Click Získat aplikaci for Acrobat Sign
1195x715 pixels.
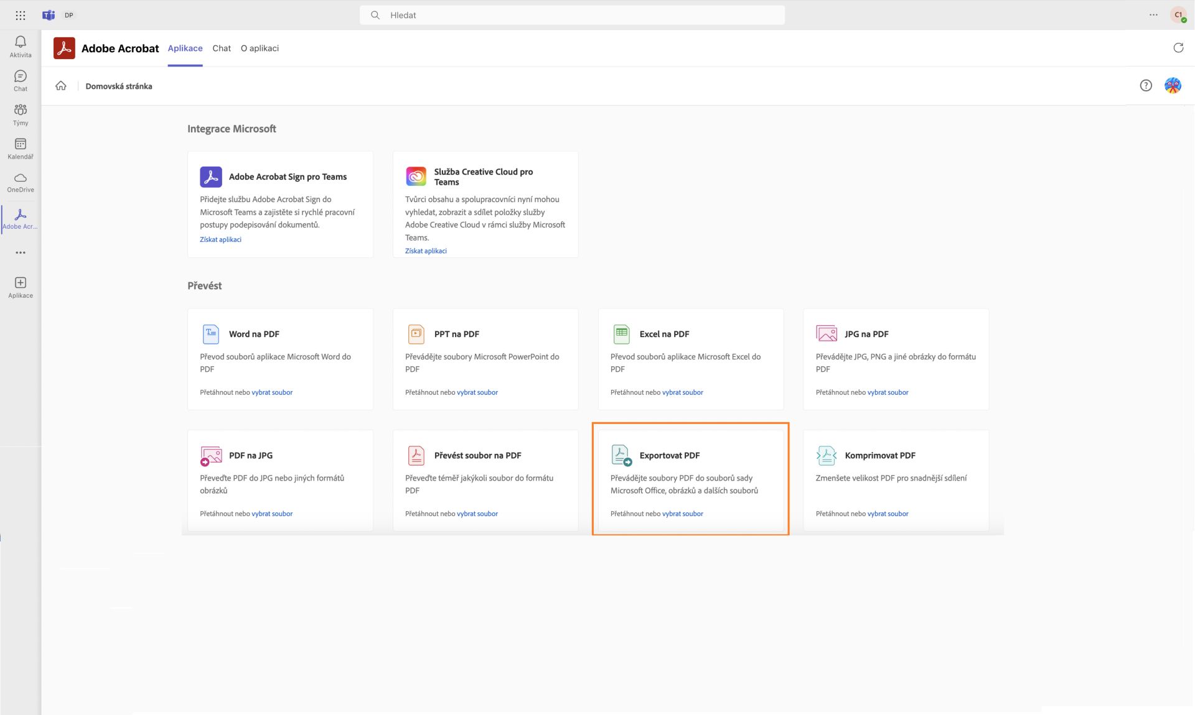[x=220, y=239]
